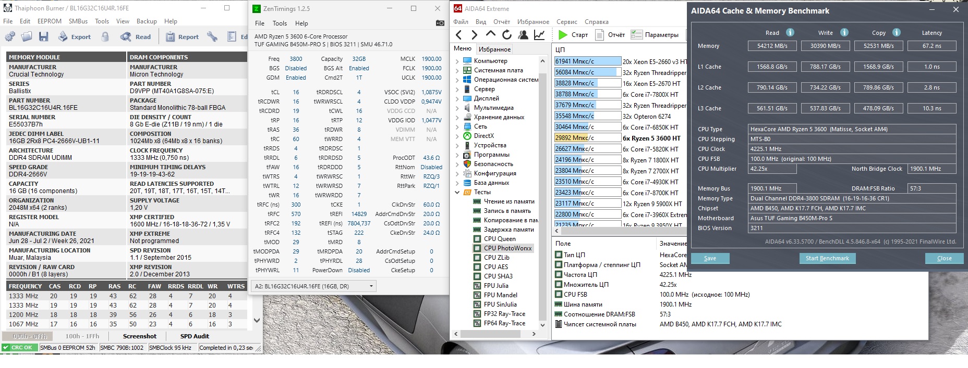Click the wrench icon in Thaiphoon Burner toolbar
Viewport: 968px width, 368px height.
pos(212,36)
